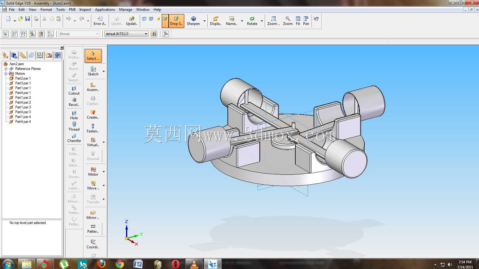Click the Assemble tool
Image resolution: width=479 pixels, height=269 pixels.
click(93, 87)
